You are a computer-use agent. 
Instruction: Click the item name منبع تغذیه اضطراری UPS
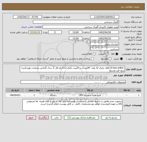point(90,95)
